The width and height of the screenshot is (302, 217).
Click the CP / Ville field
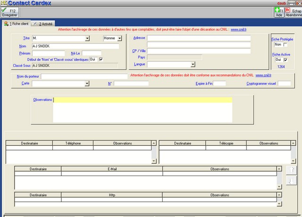199,51
